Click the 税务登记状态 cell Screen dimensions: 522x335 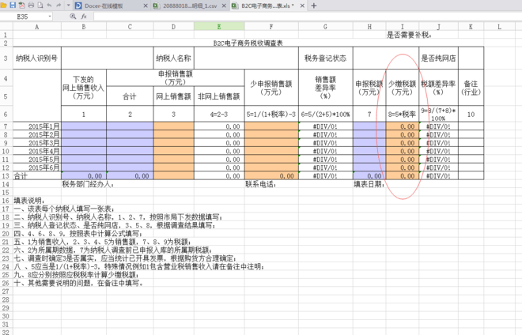(326, 58)
